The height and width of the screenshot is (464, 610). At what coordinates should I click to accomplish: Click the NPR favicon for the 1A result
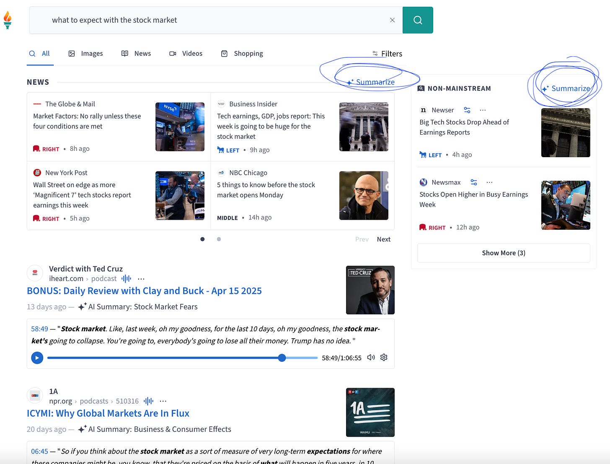35,395
